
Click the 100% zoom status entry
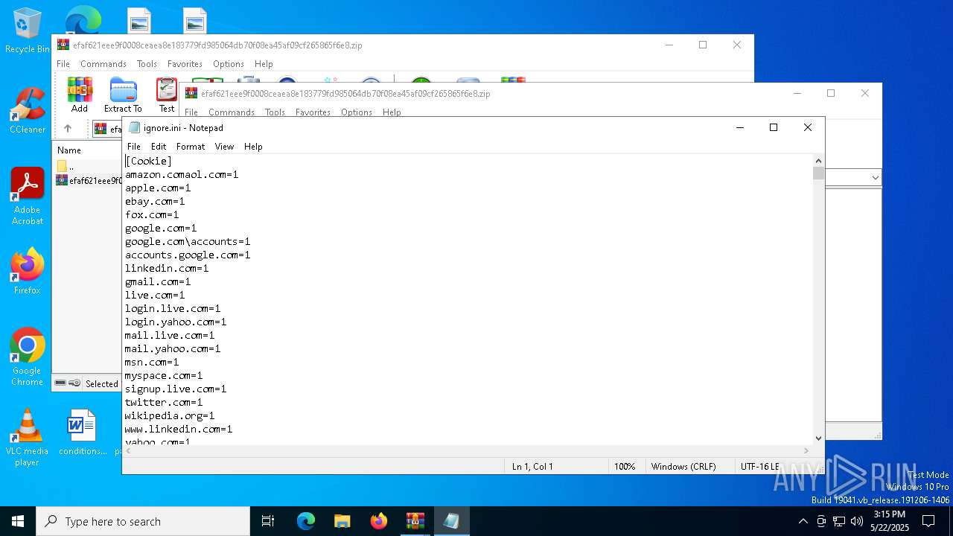point(625,467)
